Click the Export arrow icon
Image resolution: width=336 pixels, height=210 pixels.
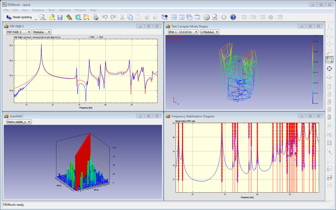tap(86, 17)
